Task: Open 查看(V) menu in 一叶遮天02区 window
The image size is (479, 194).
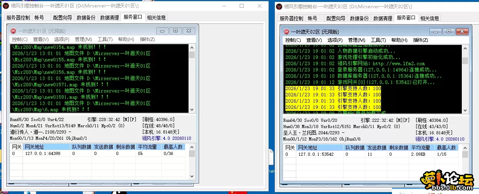Action: pyautogui.click(x=314, y=40)
